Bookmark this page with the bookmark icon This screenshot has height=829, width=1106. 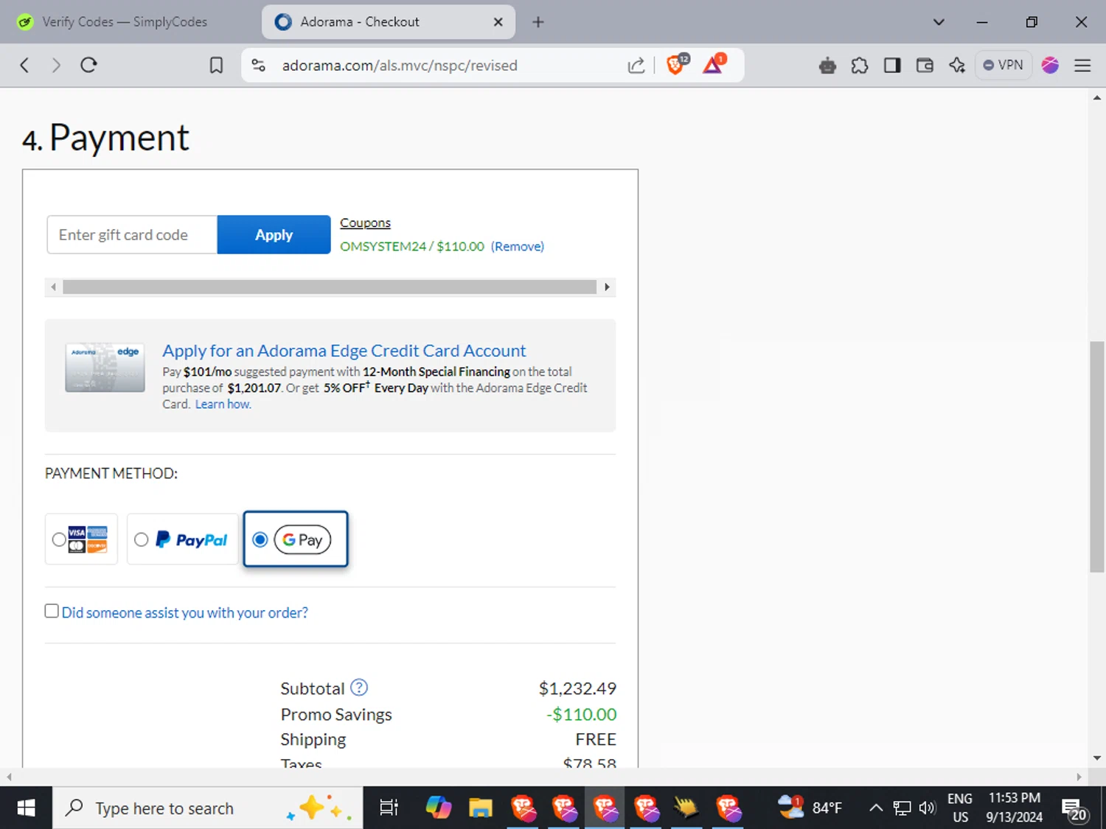[216, 66]
